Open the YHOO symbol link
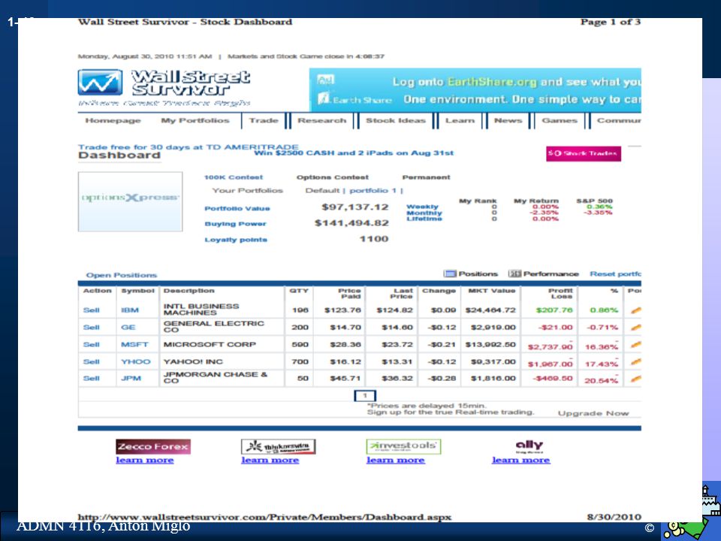This screenshot has height=541, width=721. pyautogui.click(x=136, y=362)
